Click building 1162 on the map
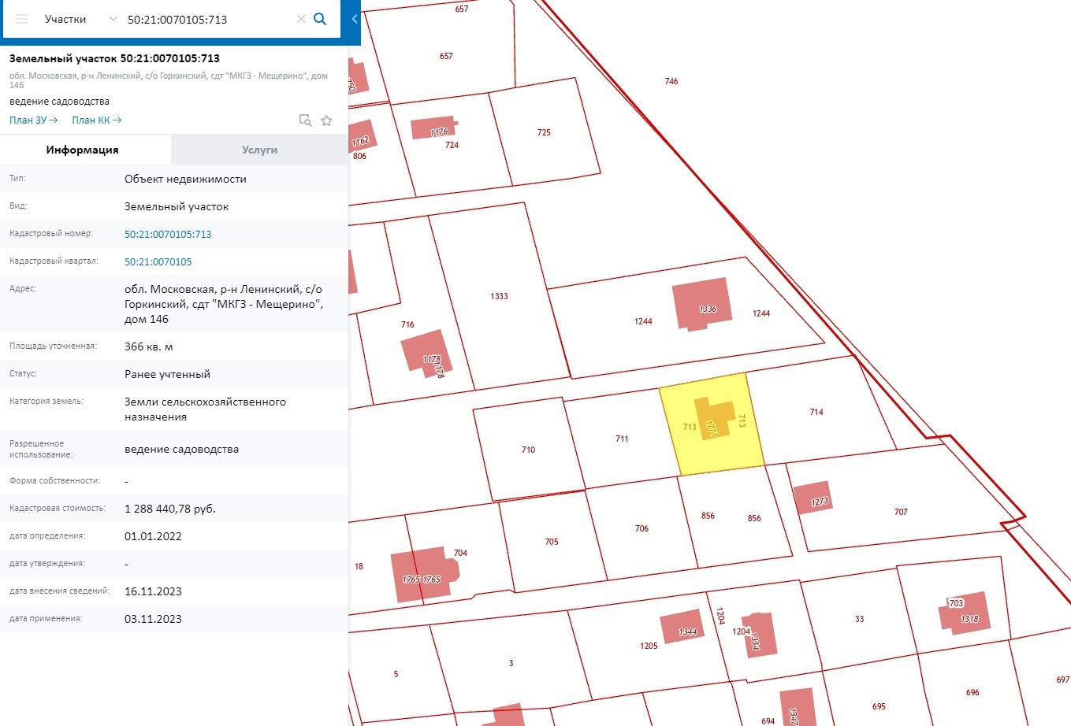 tap(363, 136)
